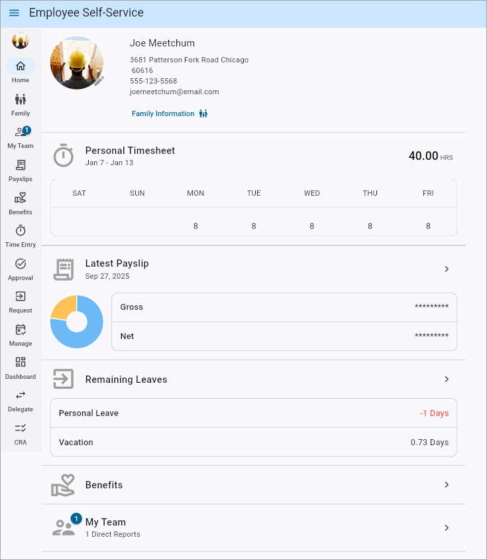Open Delegate in the sidebar

coord(21,401)
